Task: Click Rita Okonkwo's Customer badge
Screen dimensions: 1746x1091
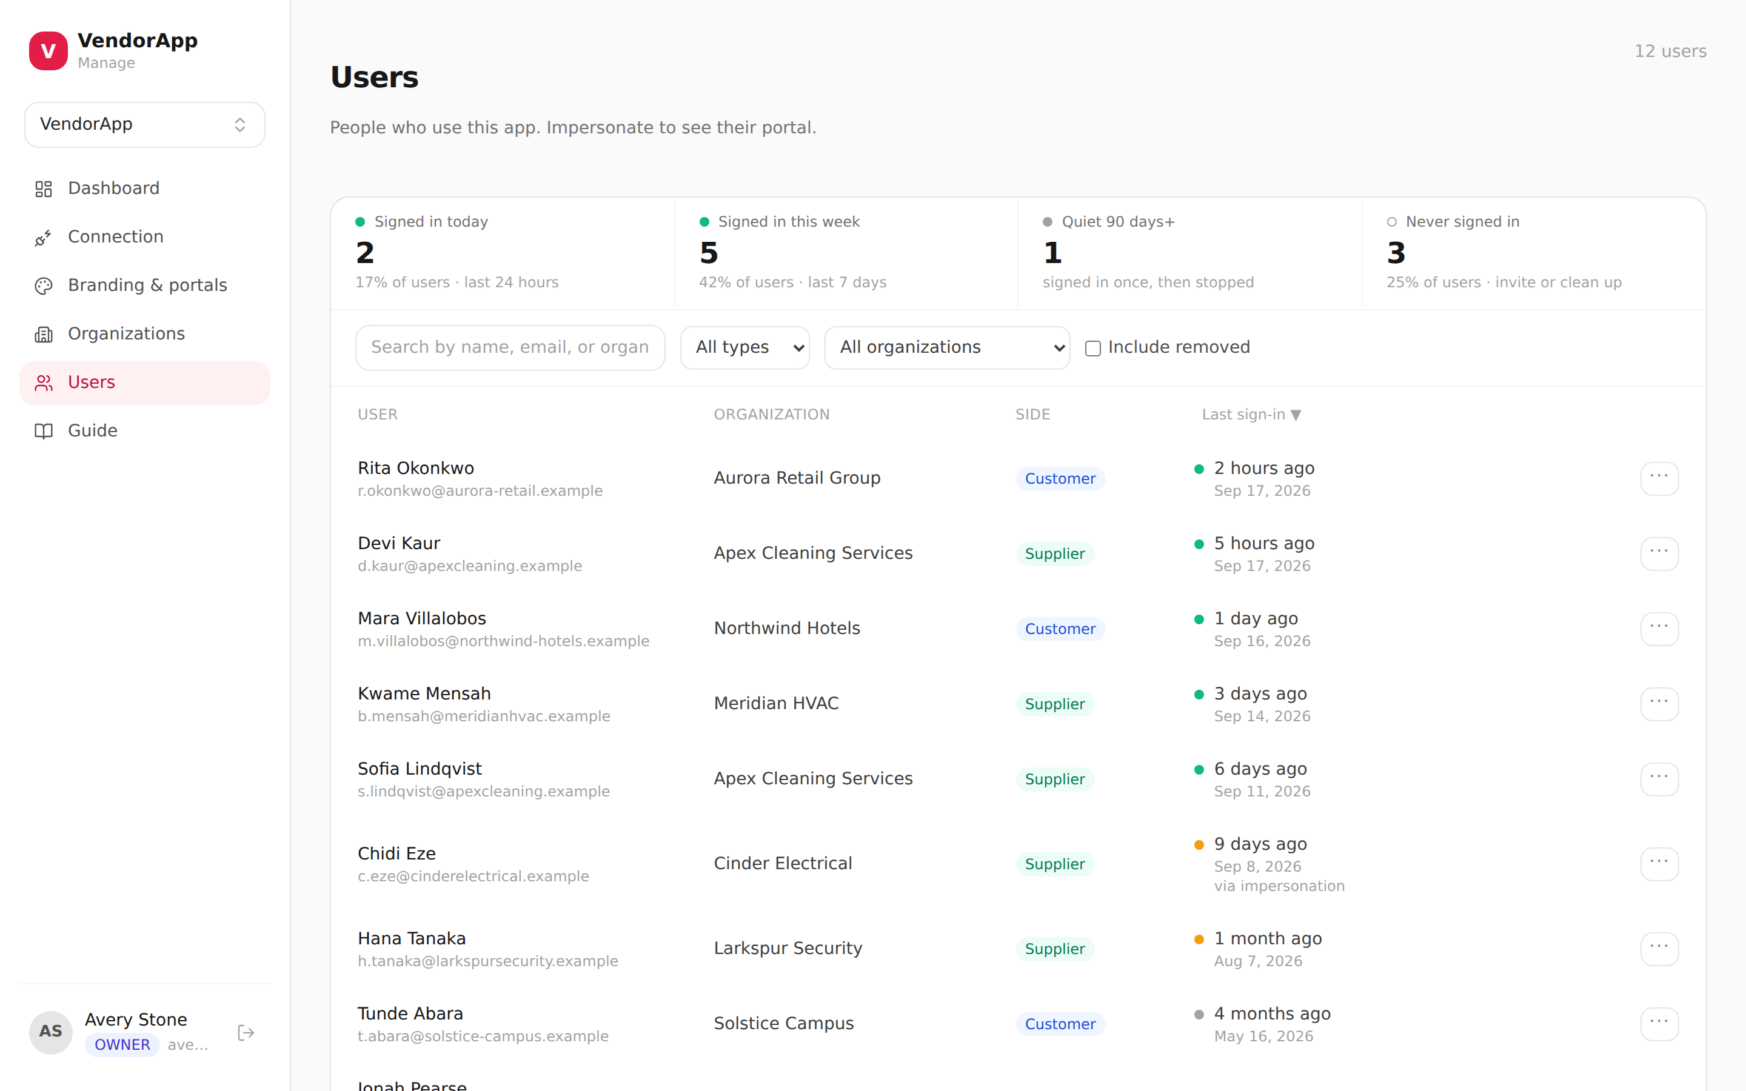Action: pyautogui.click(x=1060, y=478)
